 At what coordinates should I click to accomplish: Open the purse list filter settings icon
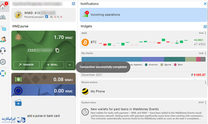(73, 4)
